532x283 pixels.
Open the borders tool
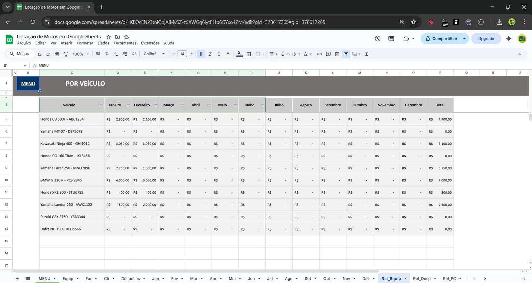pyautogui.click(x=249, y=54)
